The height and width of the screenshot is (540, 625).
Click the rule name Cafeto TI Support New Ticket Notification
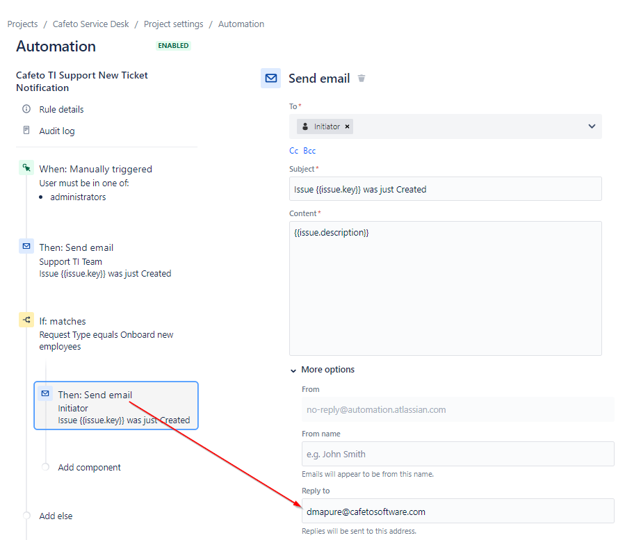(82, 81)
